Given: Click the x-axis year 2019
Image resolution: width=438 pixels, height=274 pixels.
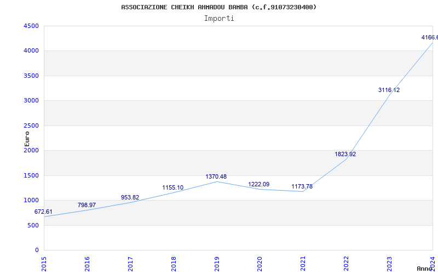Looking at the screenshot, I should (x=217, y=264).
